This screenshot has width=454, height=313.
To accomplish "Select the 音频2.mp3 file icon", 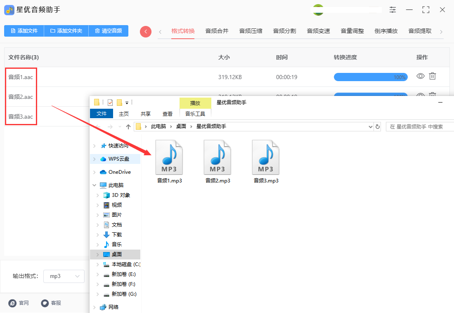I will pyautogui.click(x=218, y=157).
